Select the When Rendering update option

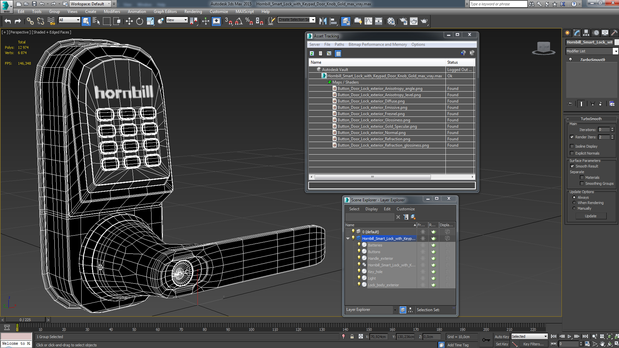574,203
